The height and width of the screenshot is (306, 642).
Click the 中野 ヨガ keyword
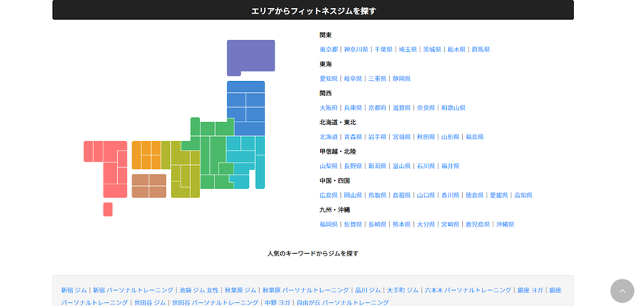click(277, 303)
